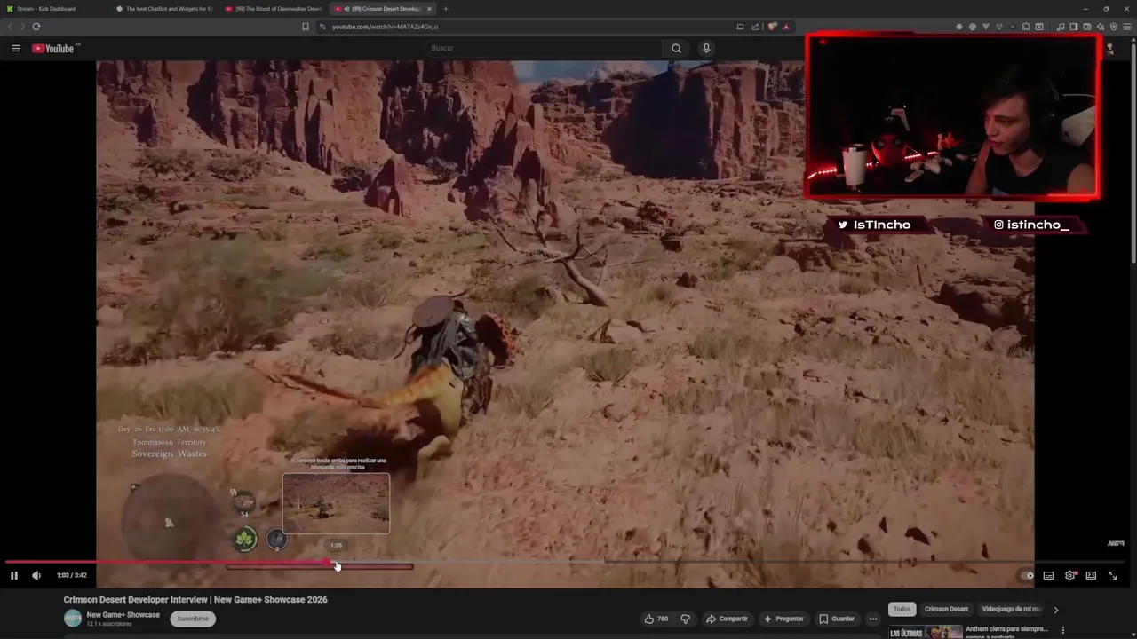Open site settings icon next to the URL
1137x639 pixels.
pos(322,27)
